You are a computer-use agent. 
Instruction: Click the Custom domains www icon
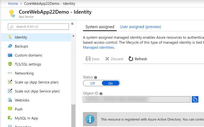[10, 55]
